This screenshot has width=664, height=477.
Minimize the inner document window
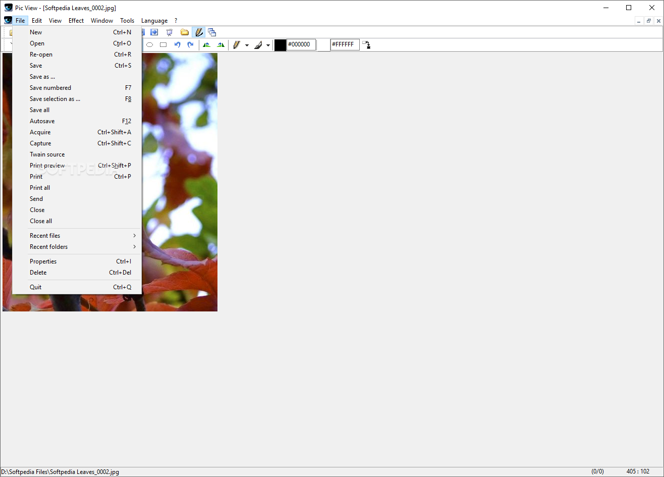[x=639, y=21]
